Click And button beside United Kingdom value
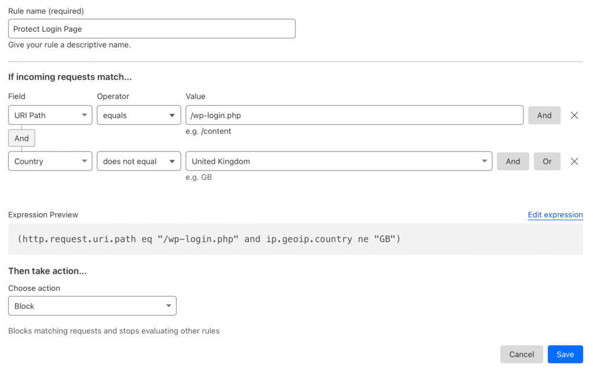Image resolution: width=593 pixels, height=370 pixels. point(513,161)
